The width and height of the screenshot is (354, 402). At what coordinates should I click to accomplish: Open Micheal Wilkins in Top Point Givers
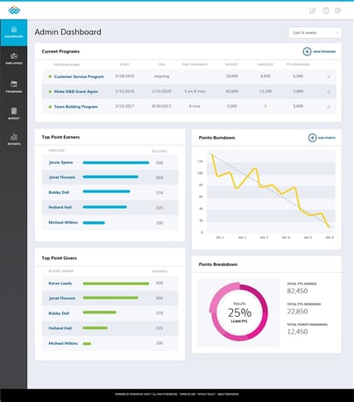[63, 343]
